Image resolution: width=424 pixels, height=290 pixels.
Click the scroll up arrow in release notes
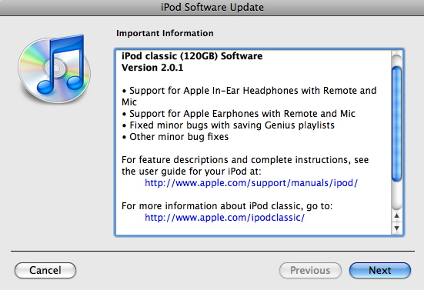pyautogui.click(x=397, y=216)
